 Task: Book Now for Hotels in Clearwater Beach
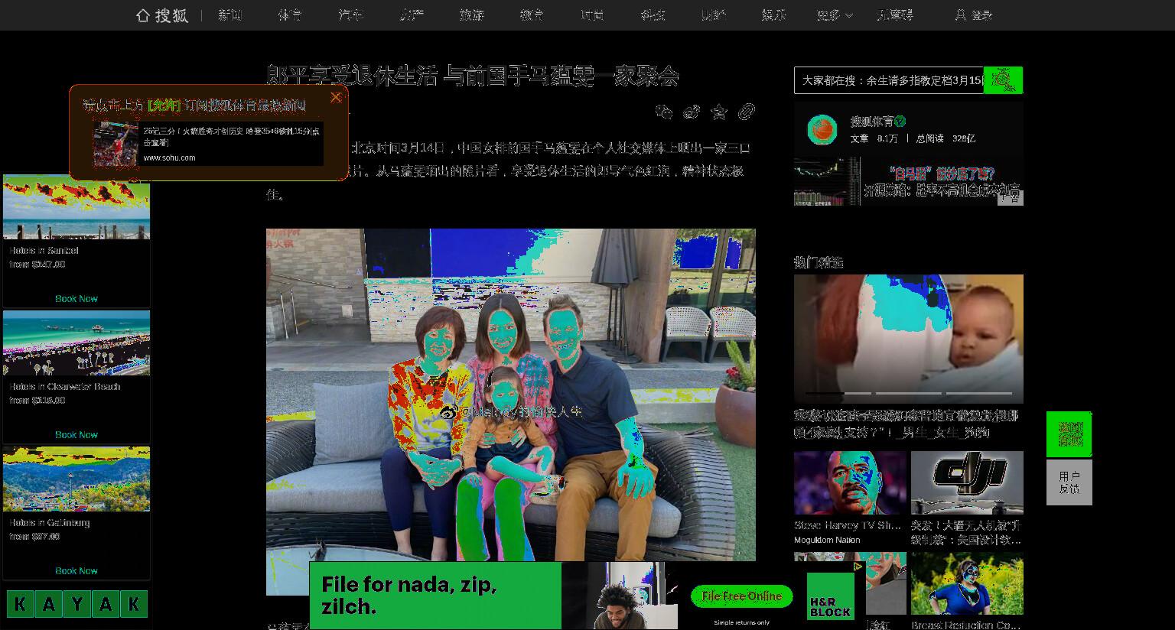pyautogui.click(x=76, y=435)
